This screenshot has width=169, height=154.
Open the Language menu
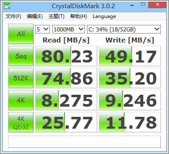pos(104,16)
